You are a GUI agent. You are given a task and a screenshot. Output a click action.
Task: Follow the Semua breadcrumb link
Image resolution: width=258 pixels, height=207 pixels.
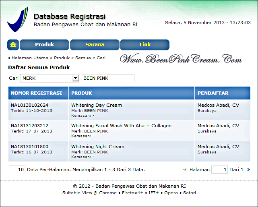point(83,58)
